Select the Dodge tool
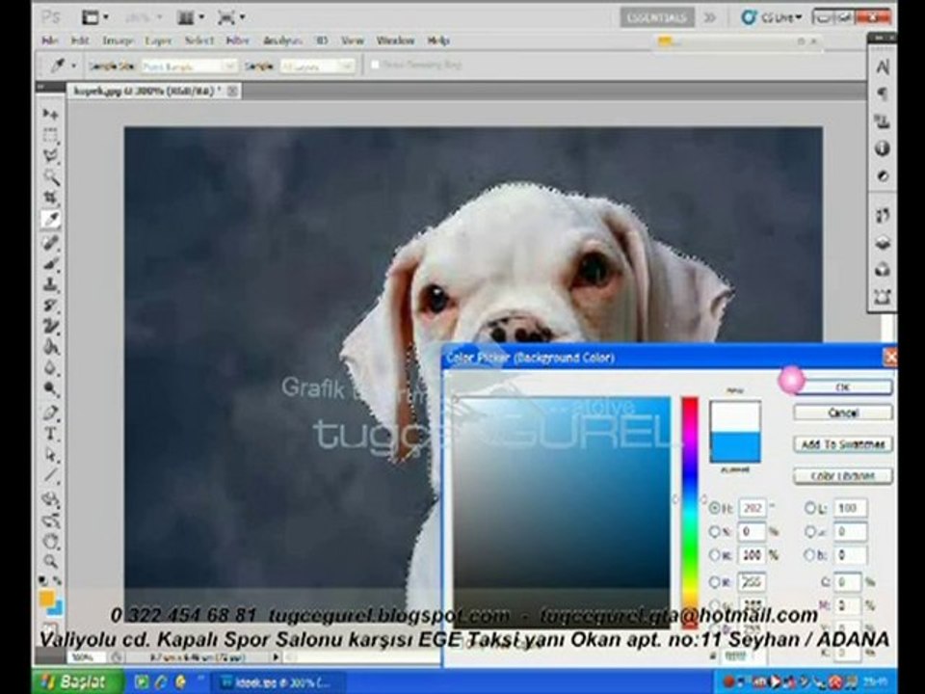This screenshot has width=925, height=694. pyautogui.click(x=51, y=389)
